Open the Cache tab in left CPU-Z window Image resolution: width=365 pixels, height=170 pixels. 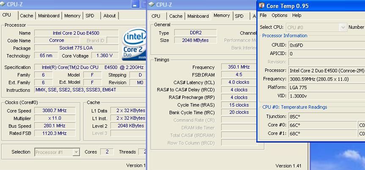(27, 16)
